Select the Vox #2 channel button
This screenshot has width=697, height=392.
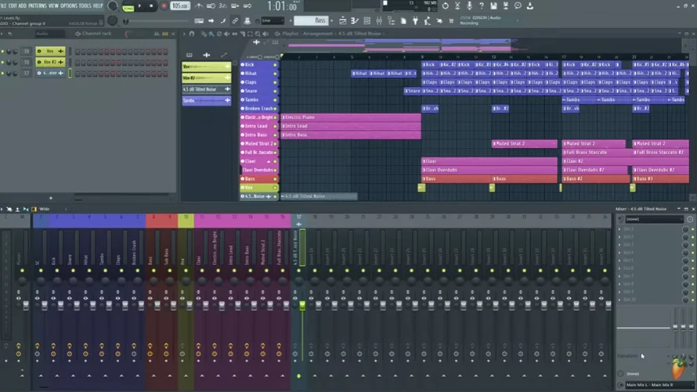pyautogui.click(x=50, y=62)
